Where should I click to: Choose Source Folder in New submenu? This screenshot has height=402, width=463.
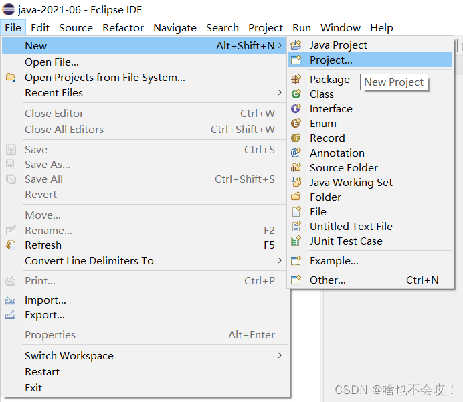pos(371,168)
